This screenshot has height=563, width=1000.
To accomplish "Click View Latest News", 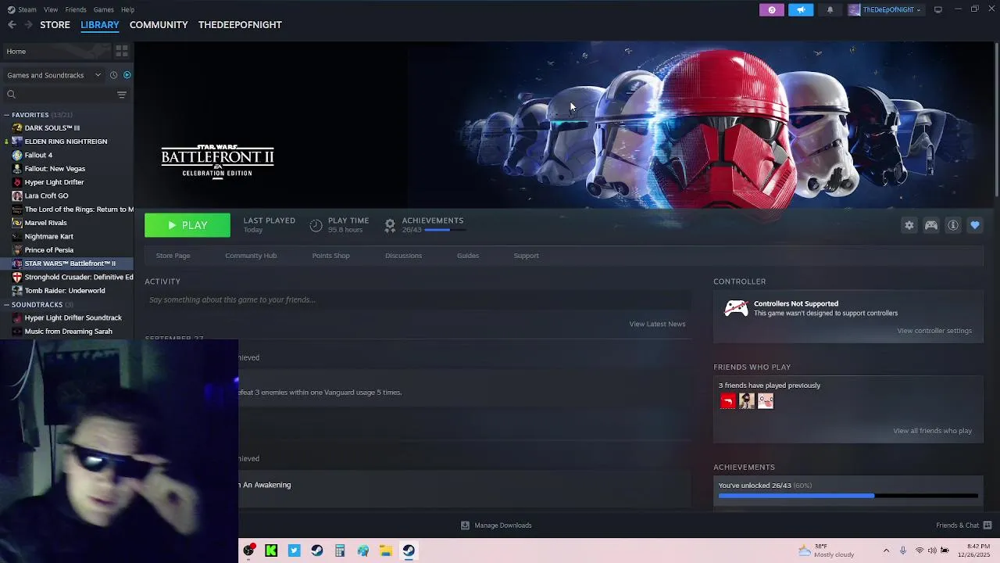I will 657,324.
